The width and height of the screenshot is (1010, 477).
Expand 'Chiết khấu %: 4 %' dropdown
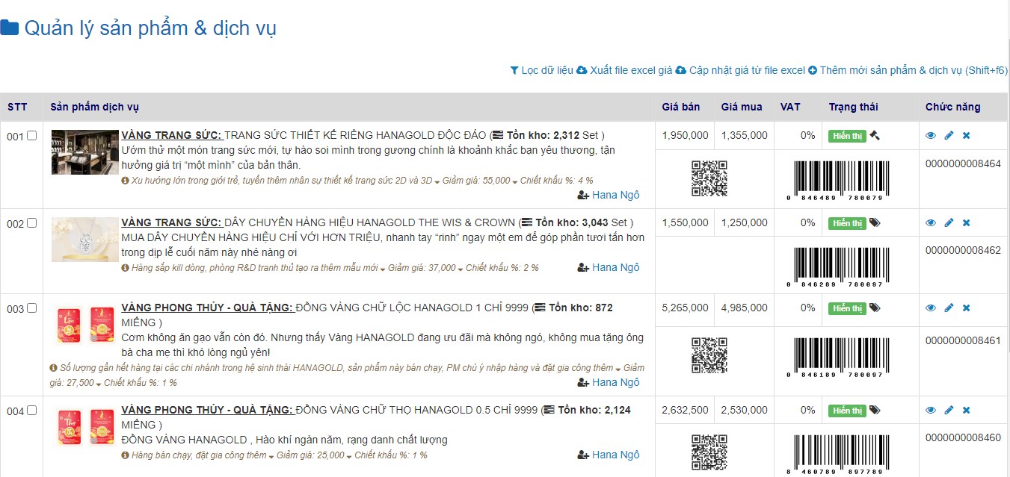(x=552, y=181)
